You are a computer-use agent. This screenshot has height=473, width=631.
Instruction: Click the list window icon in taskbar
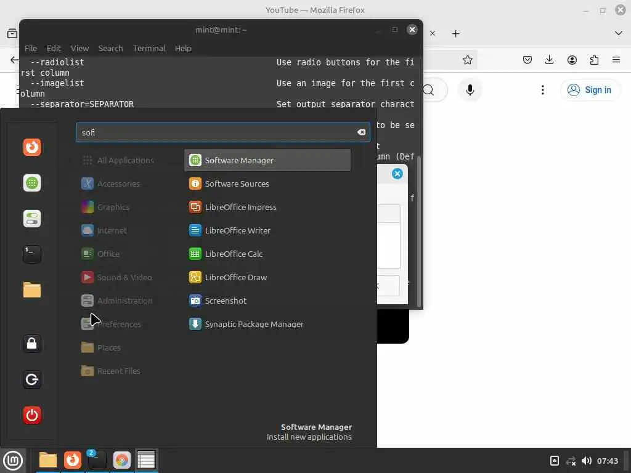tap(146, 460)
